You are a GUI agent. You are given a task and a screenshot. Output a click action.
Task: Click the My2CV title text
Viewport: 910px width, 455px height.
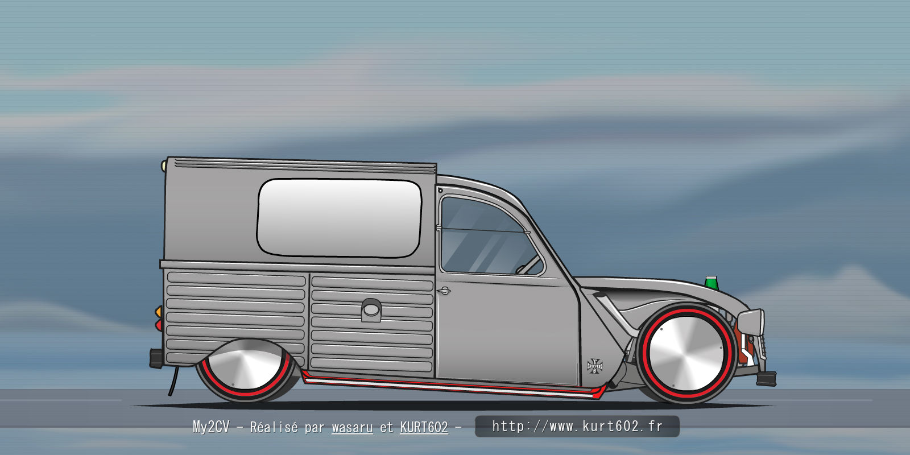(x=210, y=427)
